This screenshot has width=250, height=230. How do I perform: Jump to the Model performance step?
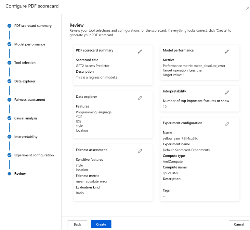30,44
